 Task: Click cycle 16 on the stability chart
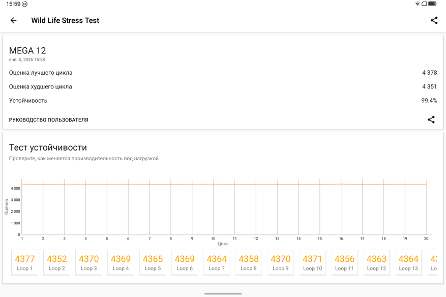click(x=341, y=209)
